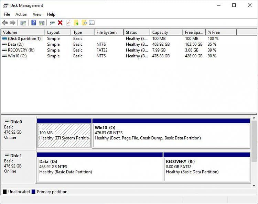Click the Back arrow toolbar icon
This screenshot has height=204, width=258.
[5, 23]
